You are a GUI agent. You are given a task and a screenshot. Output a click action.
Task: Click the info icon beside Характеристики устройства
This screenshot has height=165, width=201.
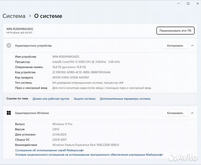[x=9, y=46]
